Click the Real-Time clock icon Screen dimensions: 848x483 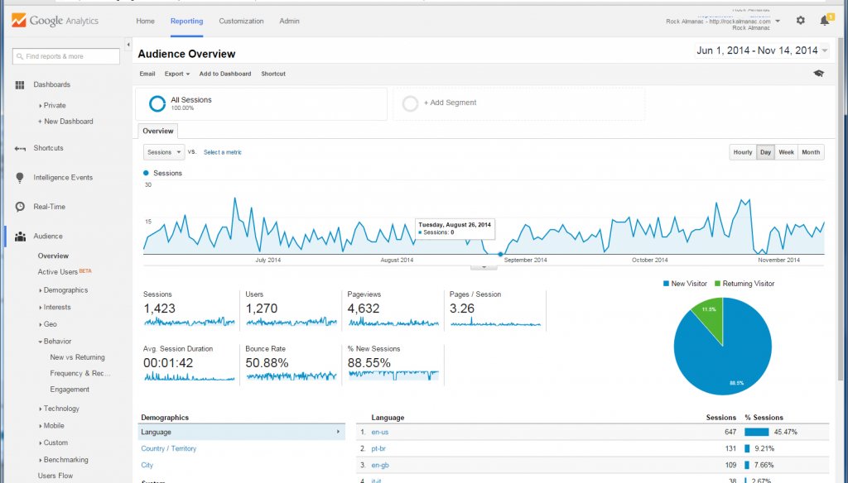pyautogui.click(x=20, y=207)
